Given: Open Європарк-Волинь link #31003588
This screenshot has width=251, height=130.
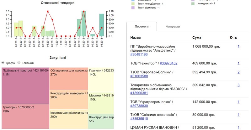Looking at the screenshot, I should (139, 76).
